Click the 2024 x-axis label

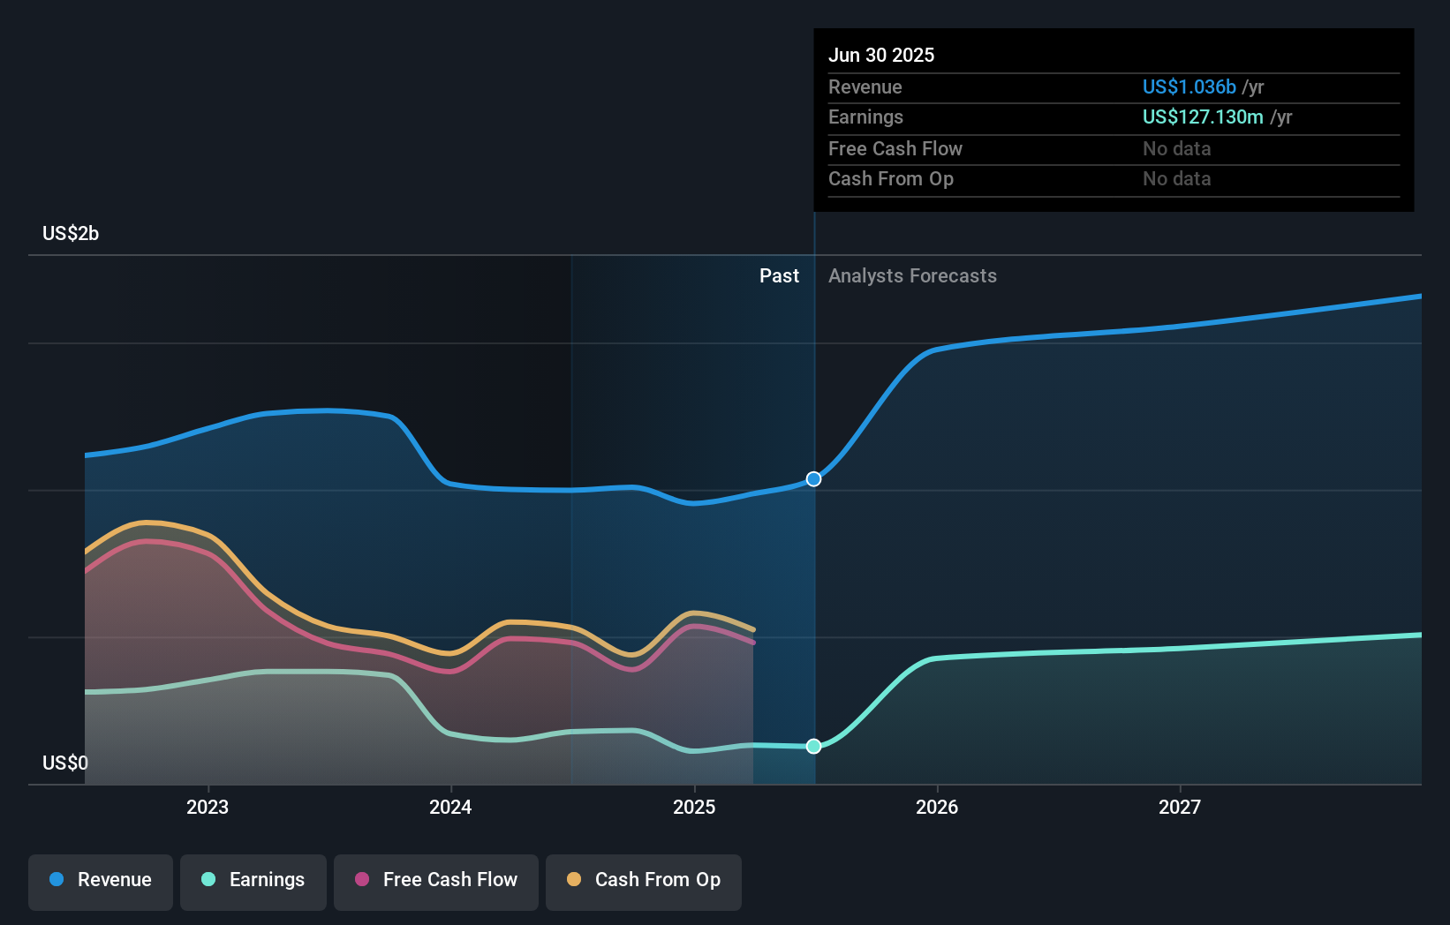pyautogui.click(x=450, y=807)
